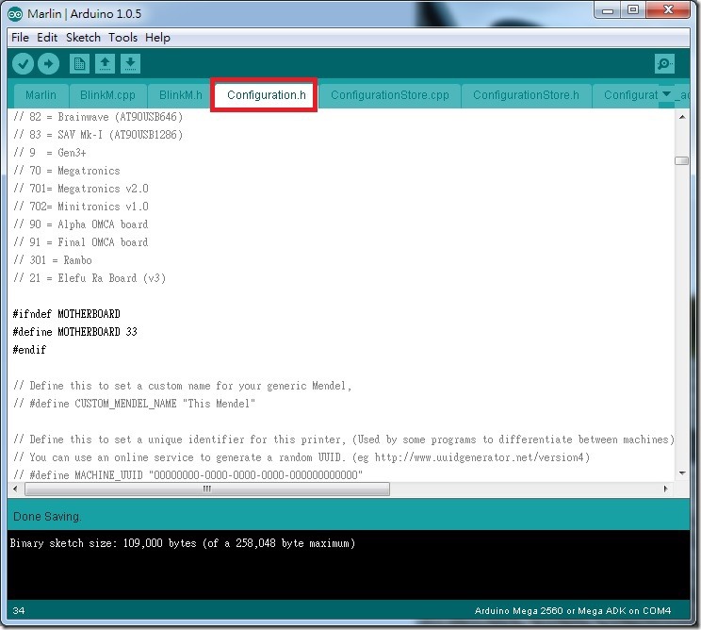Open a sketch with the Open icon
This screenshot has width=701, height=630.
[106, 63]
